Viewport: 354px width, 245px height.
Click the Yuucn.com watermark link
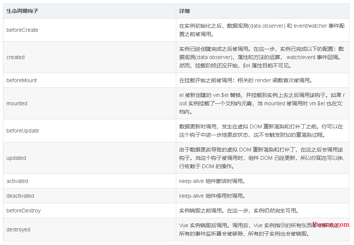[x=331, y=224]
